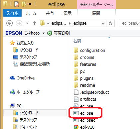Viewport: 140px width, 129px height.
Task: Select デスクトップ under PC
Action: [28, 120]
